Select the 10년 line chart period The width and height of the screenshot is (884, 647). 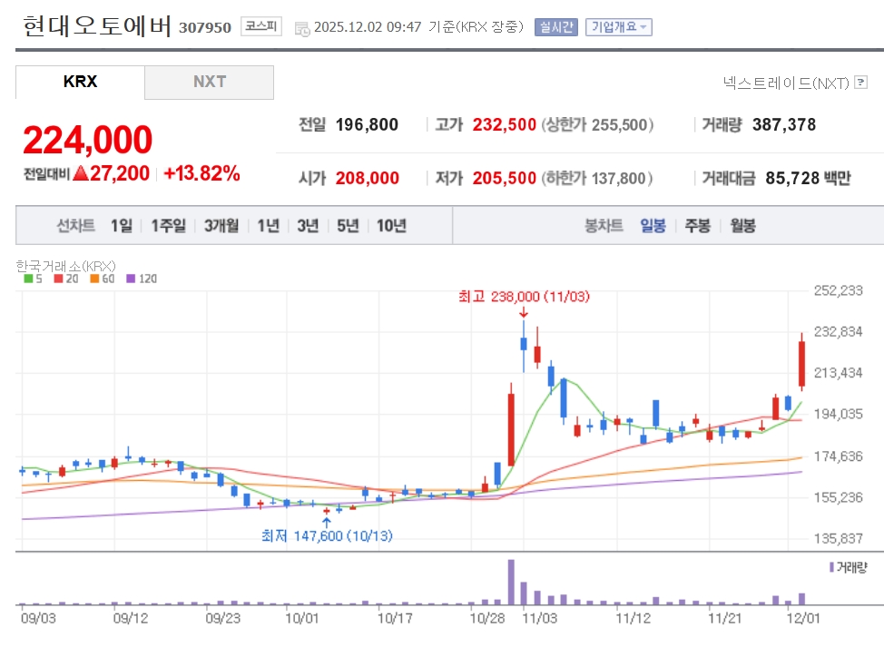[x=391, y=226]
